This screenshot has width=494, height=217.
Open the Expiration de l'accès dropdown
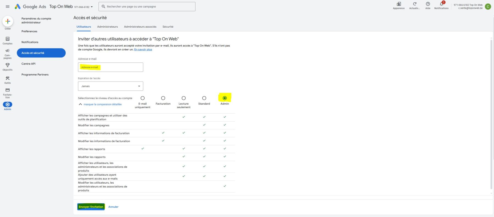[110, 86]
